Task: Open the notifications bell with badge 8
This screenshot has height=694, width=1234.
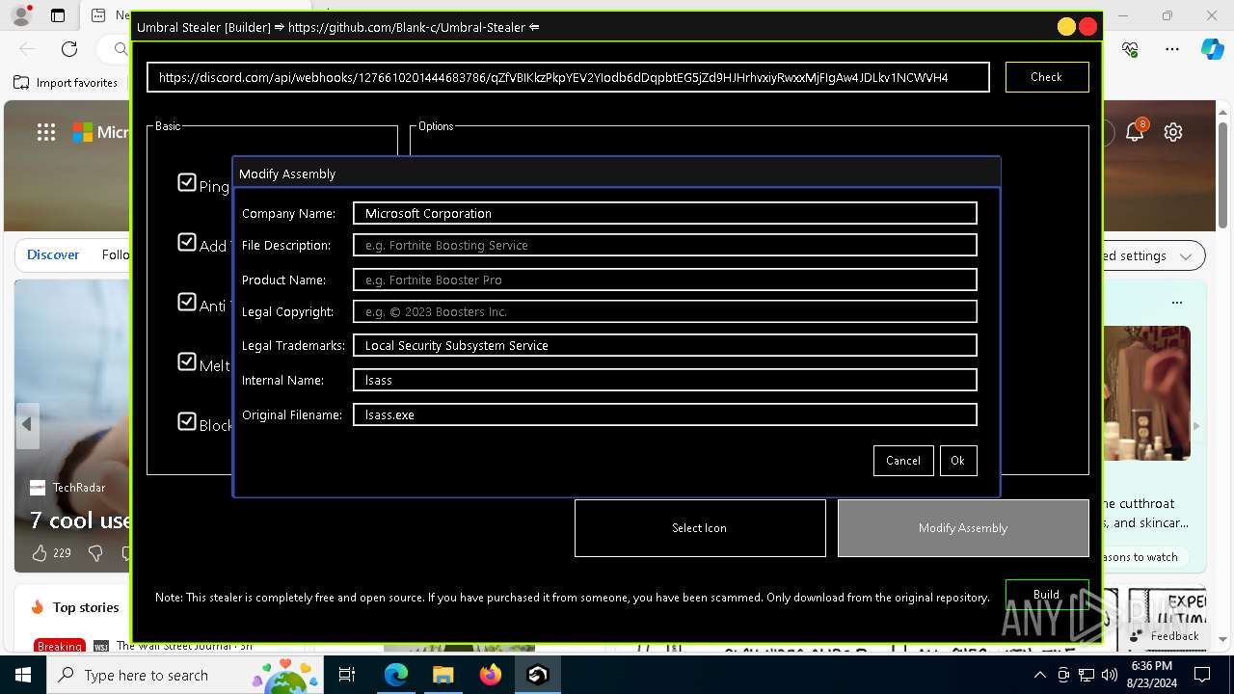Action: (x=1135, y=132)
